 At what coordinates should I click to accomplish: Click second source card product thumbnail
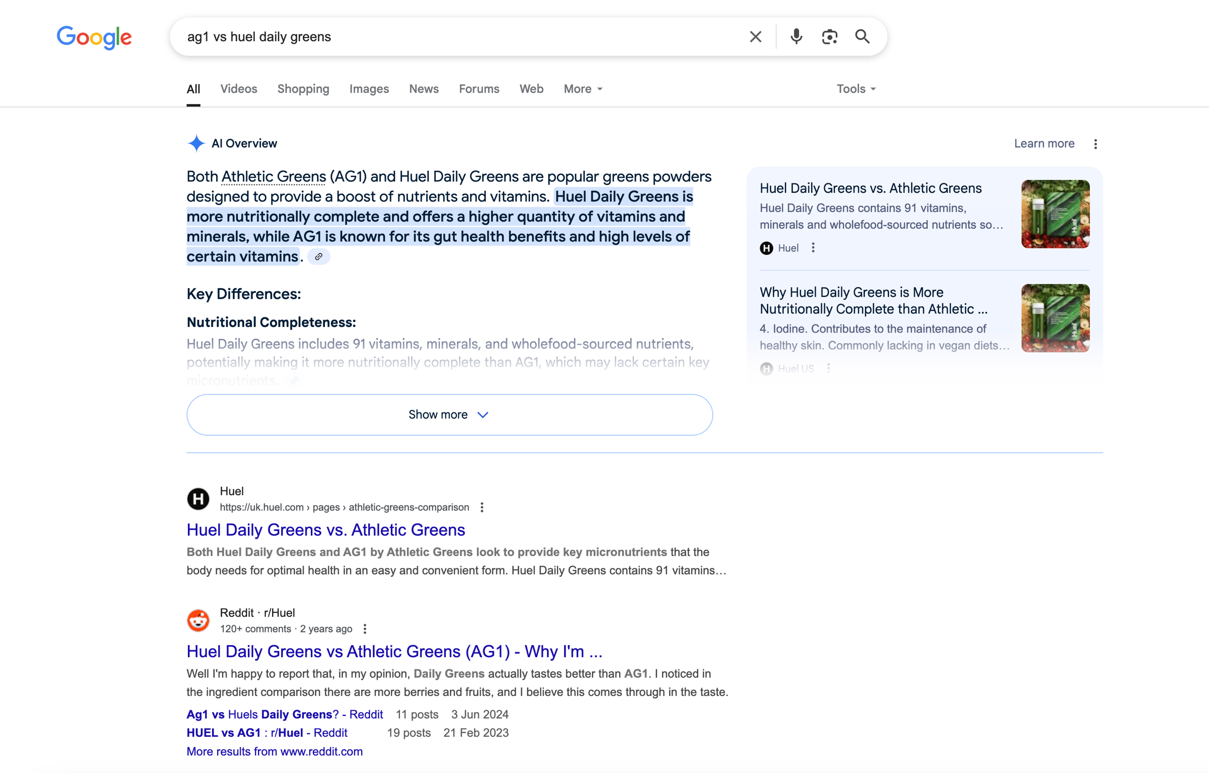pos(1055,318)
